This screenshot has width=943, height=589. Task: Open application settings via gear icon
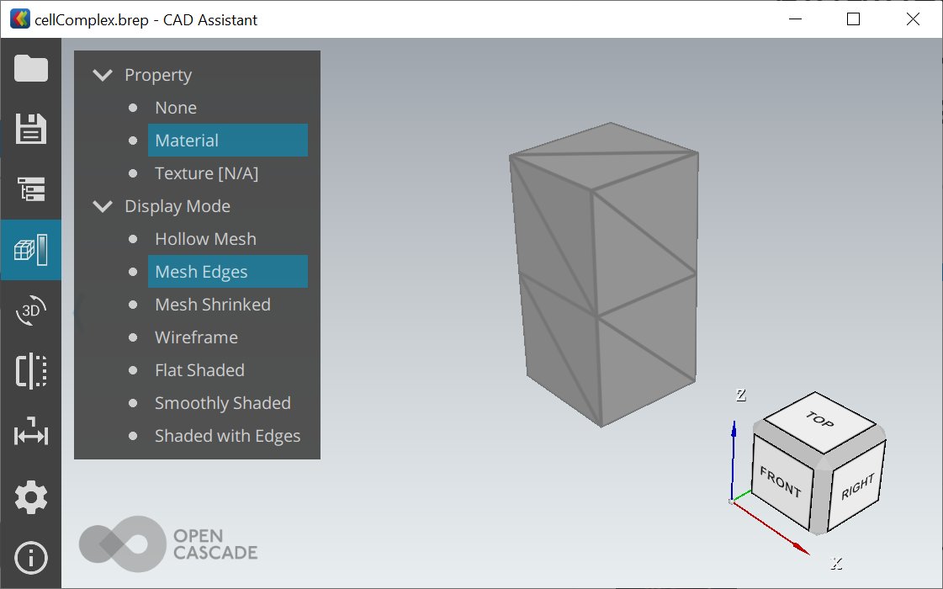coord(31,496)
